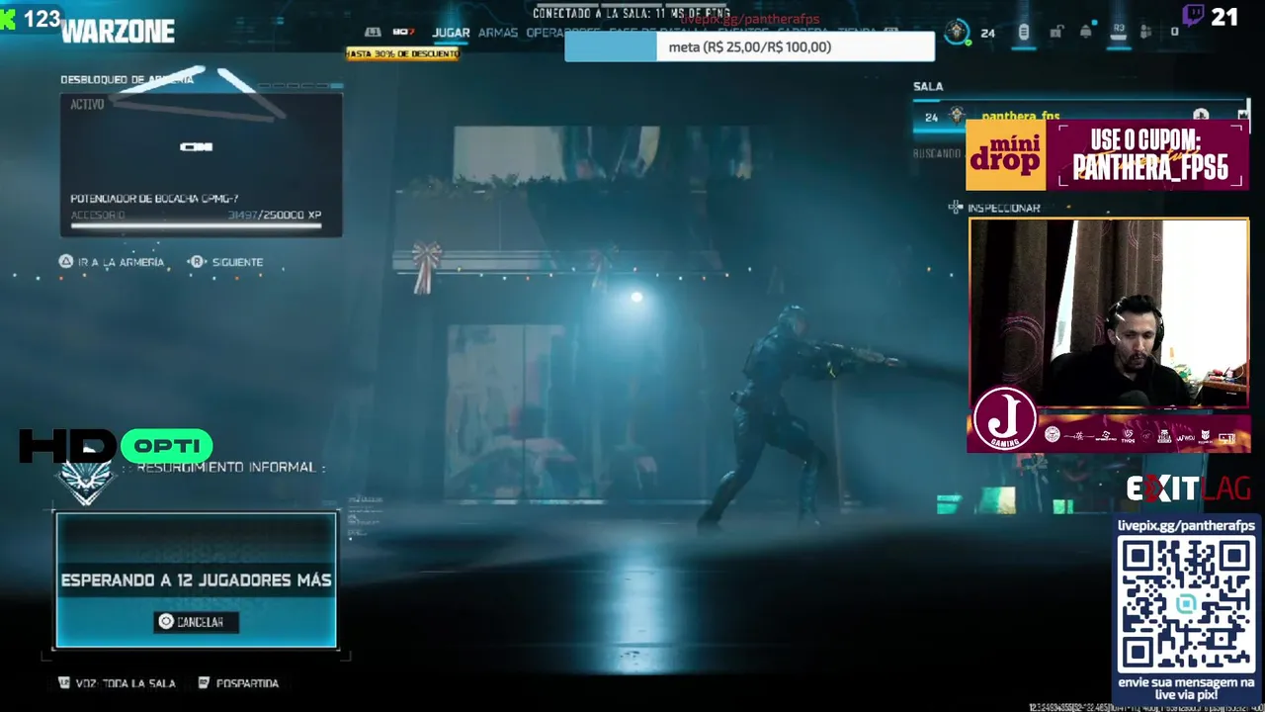This screenshot has height=712, width=1265.
Task: Click the unlock padlock icon in top bar
Action: coord(1055,32)
